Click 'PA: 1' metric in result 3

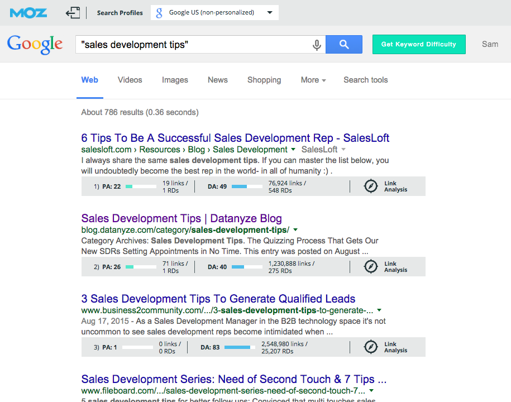tap(109, 348)
